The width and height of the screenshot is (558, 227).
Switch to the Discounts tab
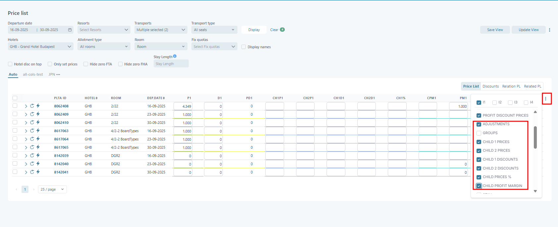pyautogui.click(x=490, y=86)
